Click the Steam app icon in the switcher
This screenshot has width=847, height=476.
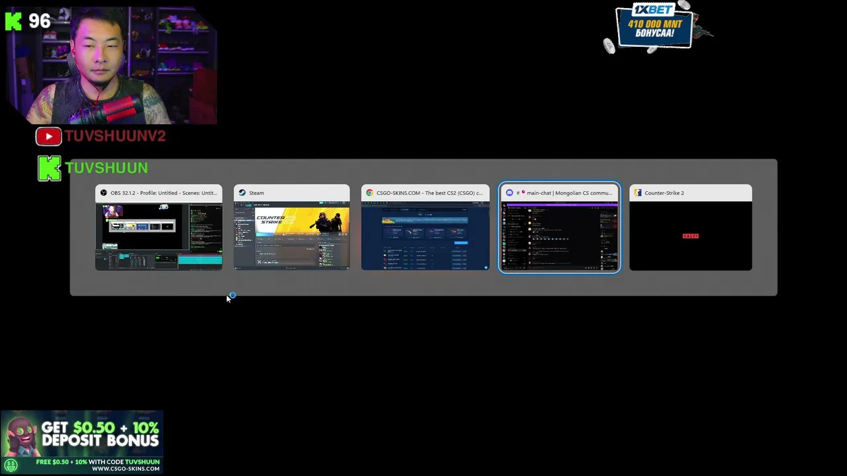point(242,193)
